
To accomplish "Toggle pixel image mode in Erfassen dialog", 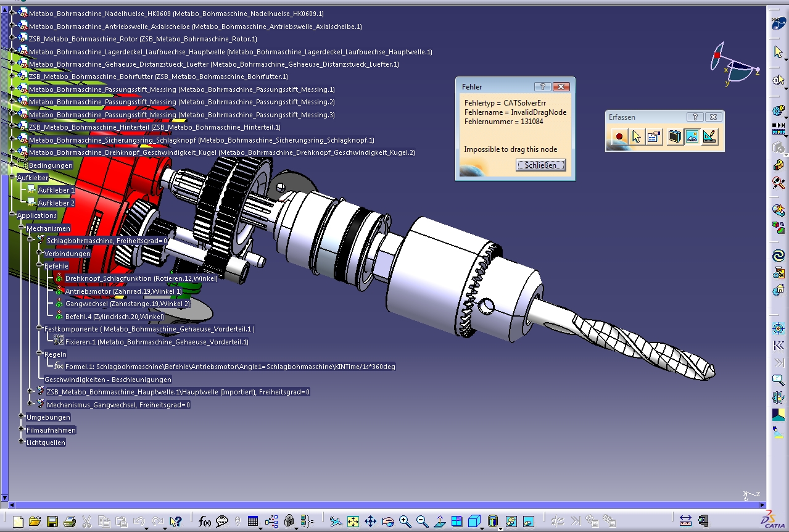I will [x=692, y=136].
